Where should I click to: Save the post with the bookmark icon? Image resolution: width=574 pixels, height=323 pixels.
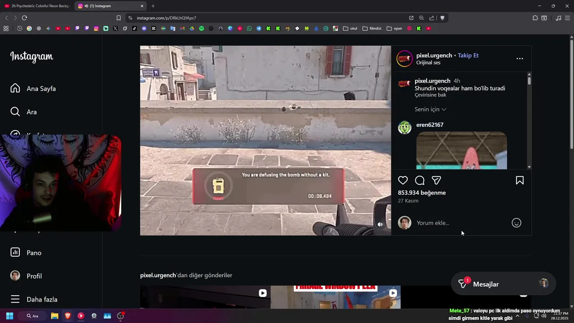pyautogui.click(x=520, y=180)
